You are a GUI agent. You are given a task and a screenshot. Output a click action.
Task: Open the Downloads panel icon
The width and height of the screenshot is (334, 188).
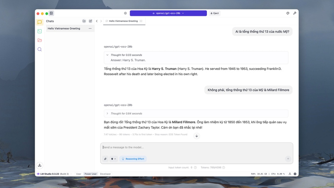point(40,165)
